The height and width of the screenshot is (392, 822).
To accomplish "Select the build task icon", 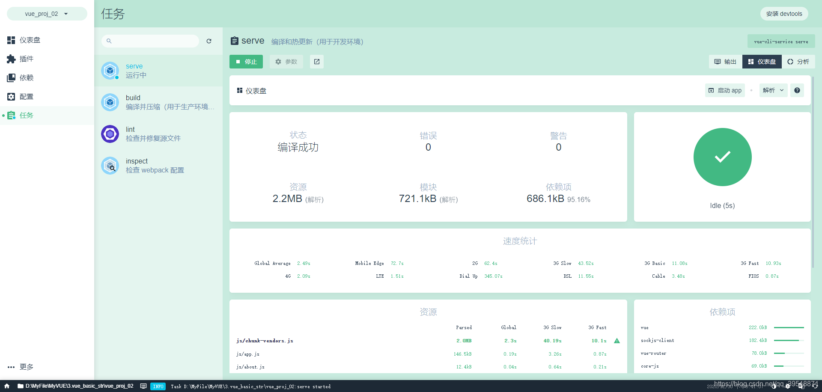I will (110, 102).
